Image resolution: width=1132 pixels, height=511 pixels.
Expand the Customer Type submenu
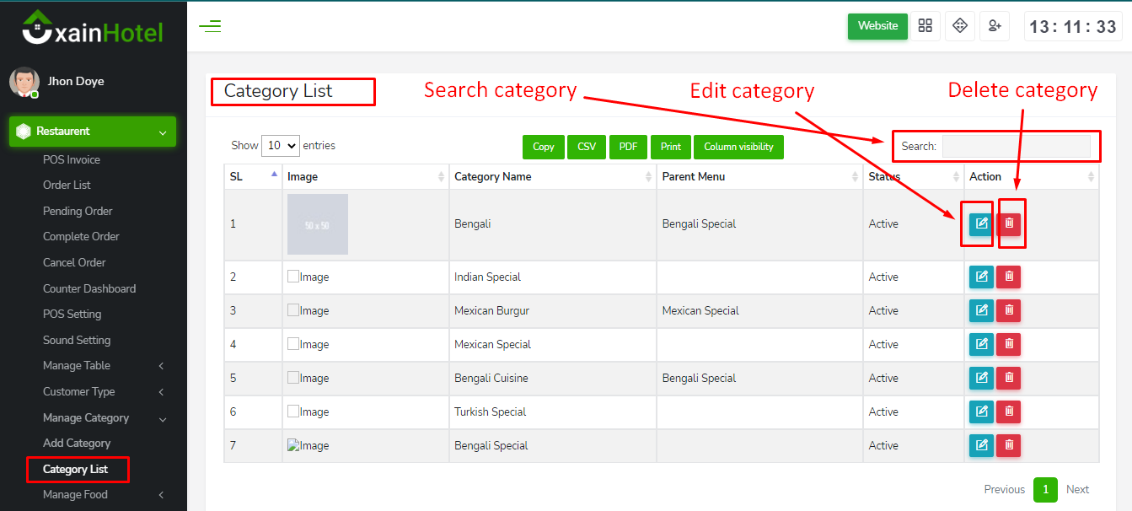click(x=101, y=392)
